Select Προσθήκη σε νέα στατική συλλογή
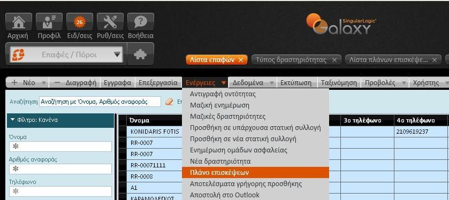The image size is (449, 200). pyautogui.click(x=255, y=139)
